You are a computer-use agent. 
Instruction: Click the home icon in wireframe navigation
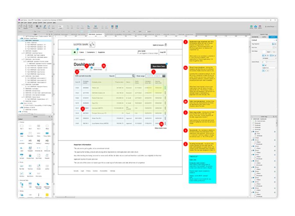click(x=75, y=52)
